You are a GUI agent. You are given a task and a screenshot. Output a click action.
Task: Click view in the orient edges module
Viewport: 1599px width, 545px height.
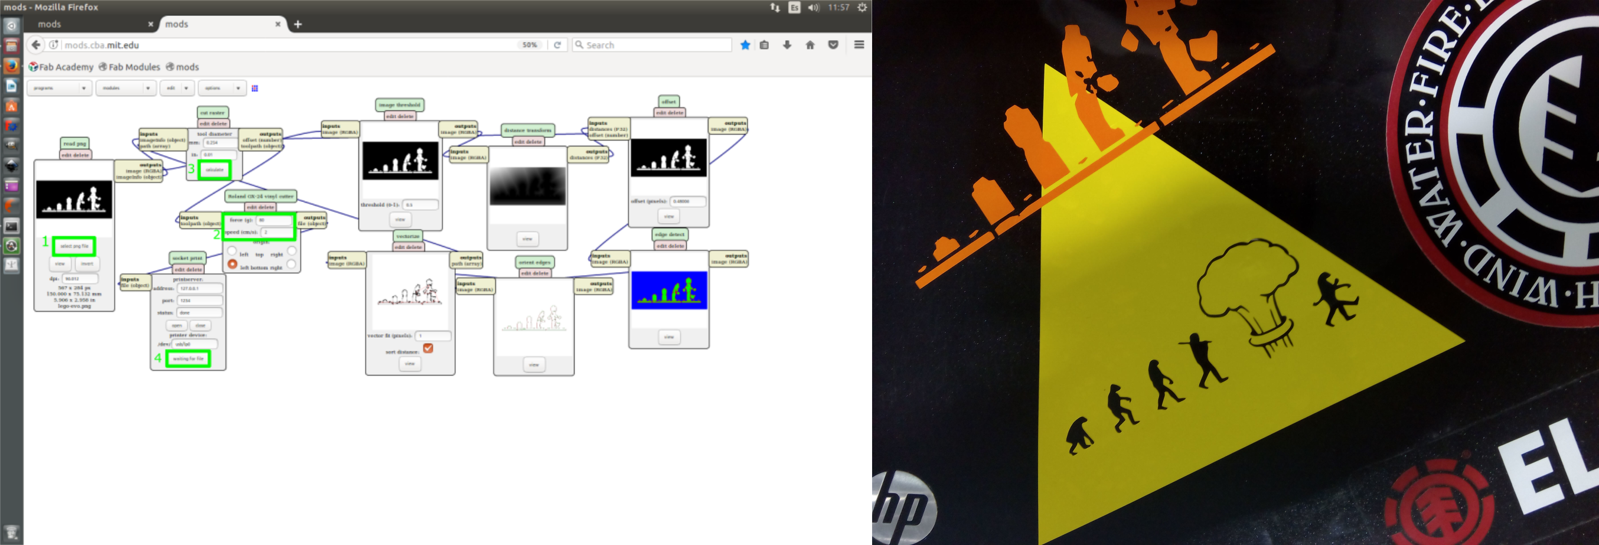click(534, 365)
